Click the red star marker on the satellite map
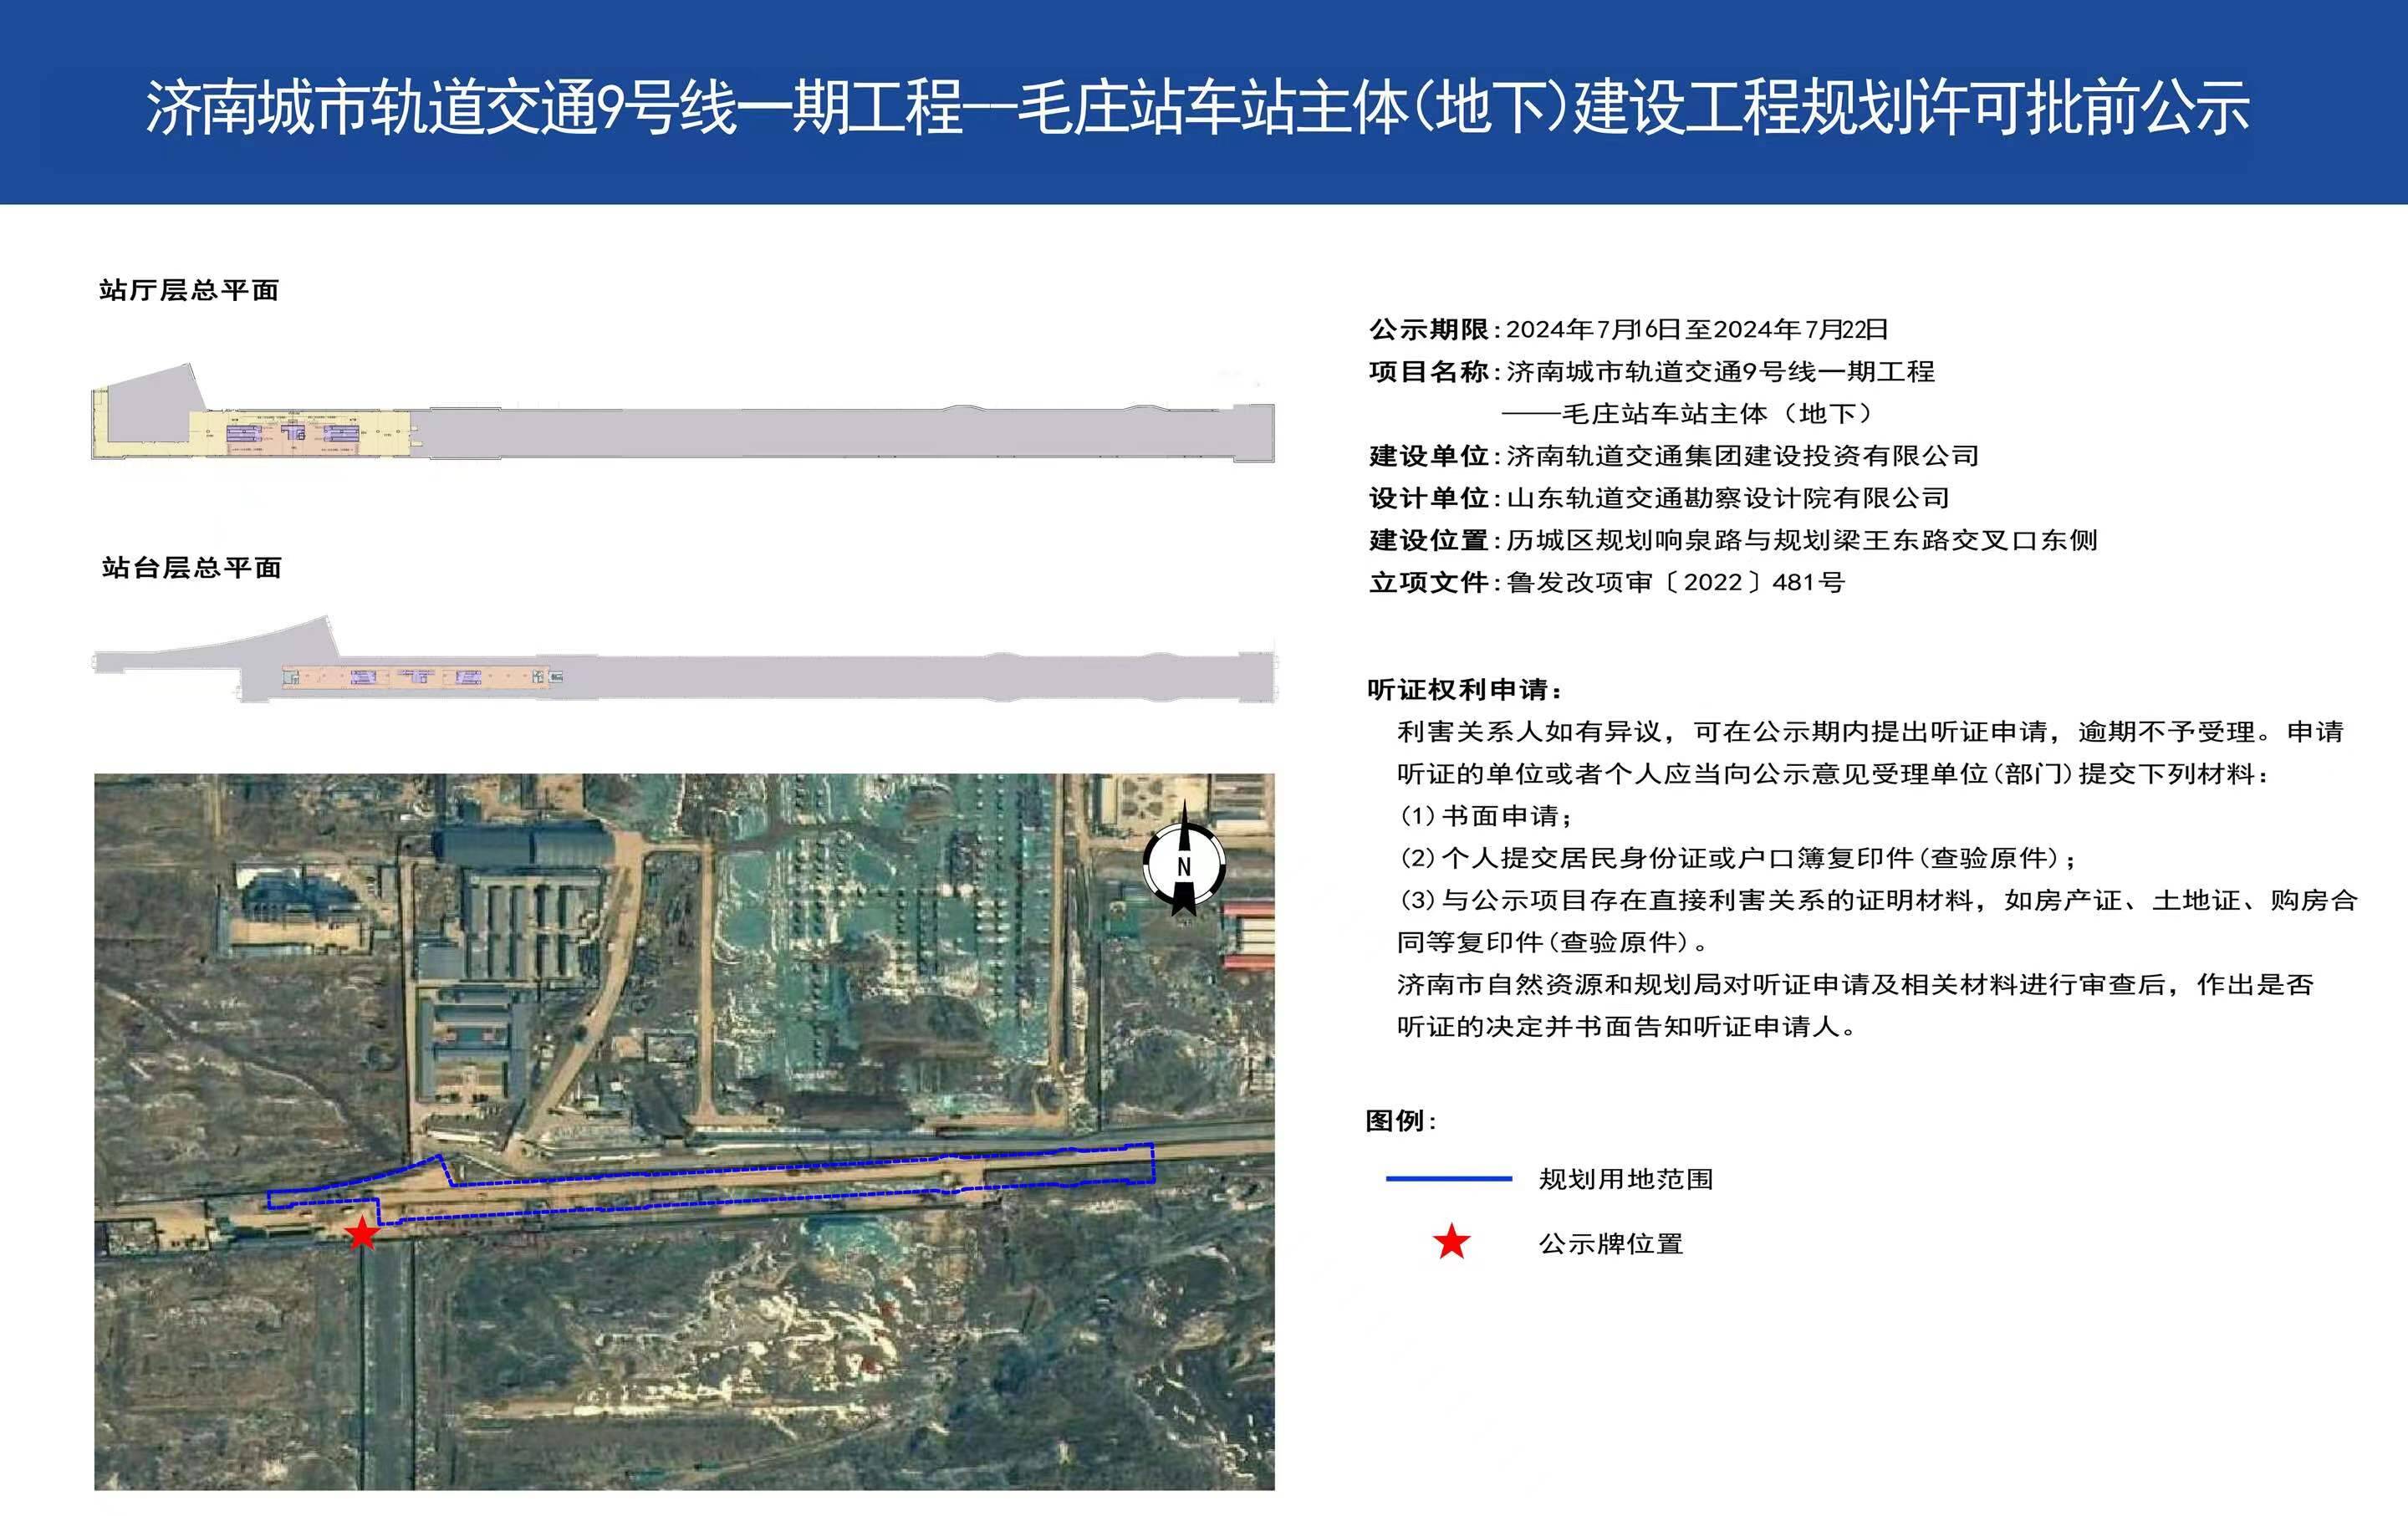 (x=361, y=1233)
